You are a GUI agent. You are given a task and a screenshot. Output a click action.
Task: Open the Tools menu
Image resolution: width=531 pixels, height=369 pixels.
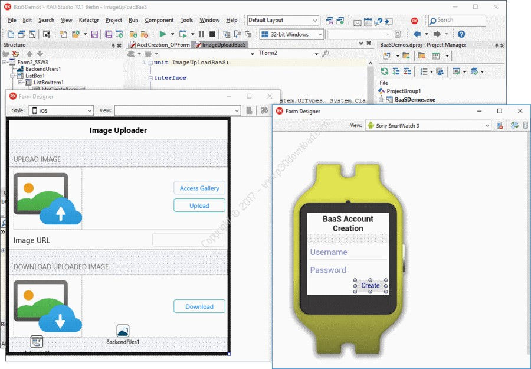point(186,20)
